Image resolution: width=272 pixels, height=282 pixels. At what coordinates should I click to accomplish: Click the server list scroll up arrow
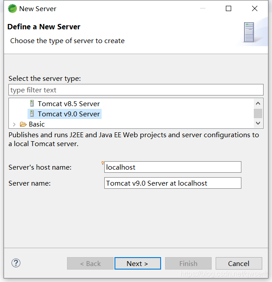tap(258, 103)
